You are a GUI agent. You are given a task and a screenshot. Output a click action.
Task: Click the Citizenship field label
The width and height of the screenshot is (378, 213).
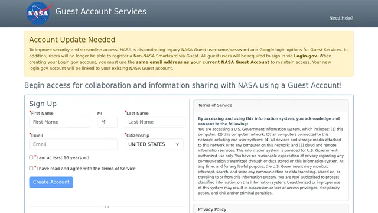[x=138, y=135]
